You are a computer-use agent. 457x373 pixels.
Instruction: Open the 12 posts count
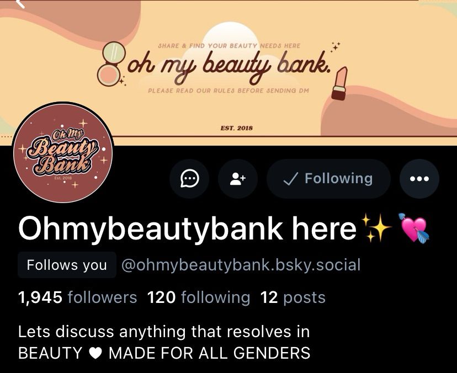293,297
